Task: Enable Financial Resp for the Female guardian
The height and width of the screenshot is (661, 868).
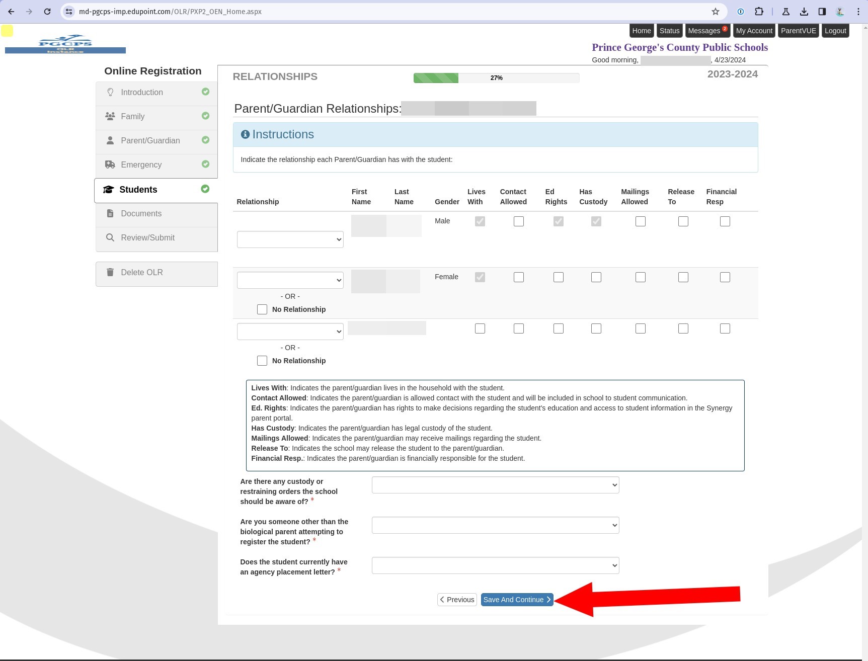Action: 725,277
